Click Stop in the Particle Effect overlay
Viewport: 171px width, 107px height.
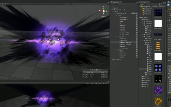(x=102, y=72)
